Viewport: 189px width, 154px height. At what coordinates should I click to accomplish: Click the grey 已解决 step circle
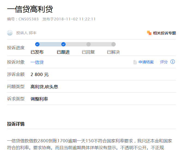[113, 44]
